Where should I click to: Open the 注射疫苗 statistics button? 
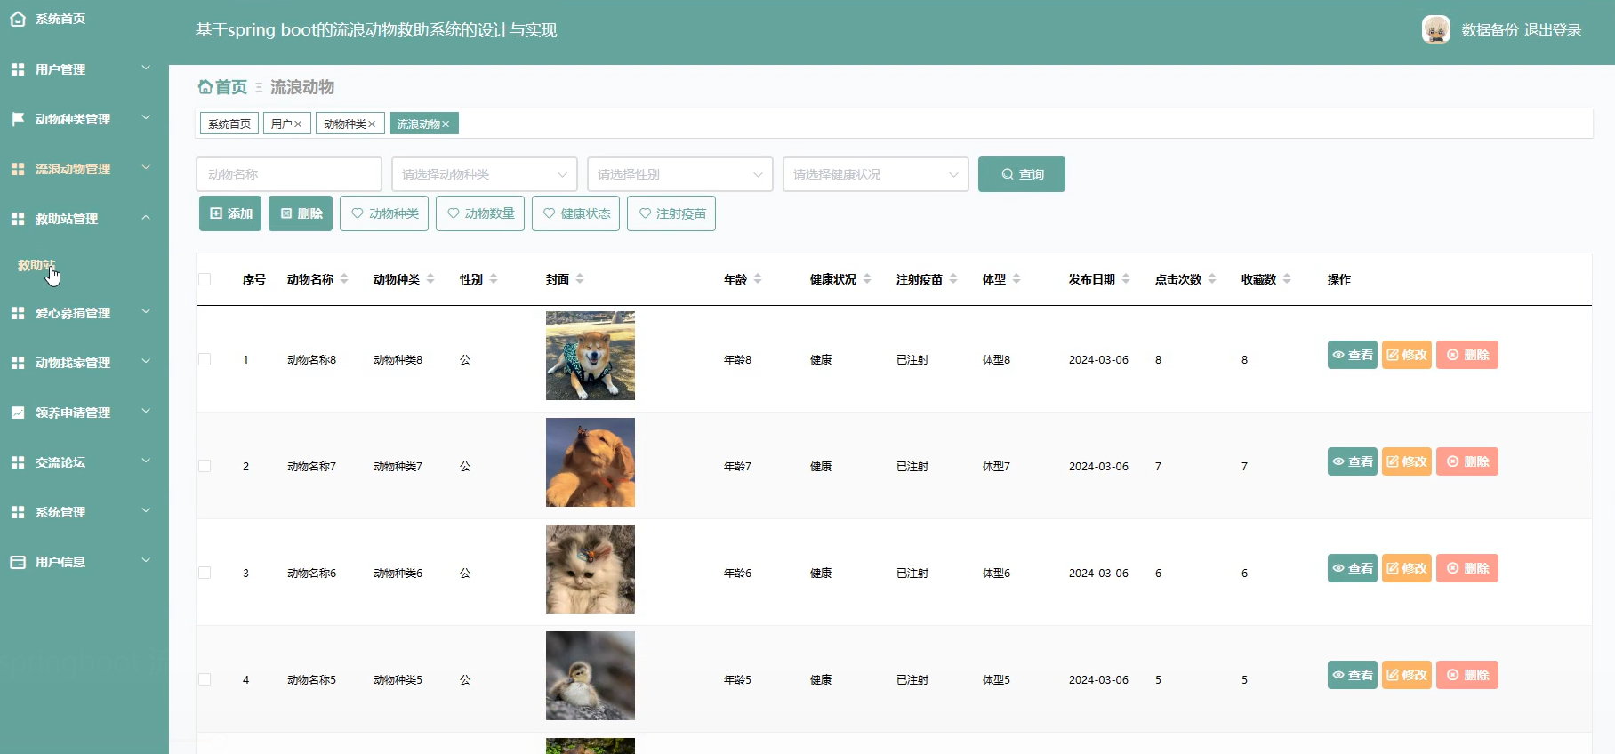pyautogui.click(x=671, y=213)
